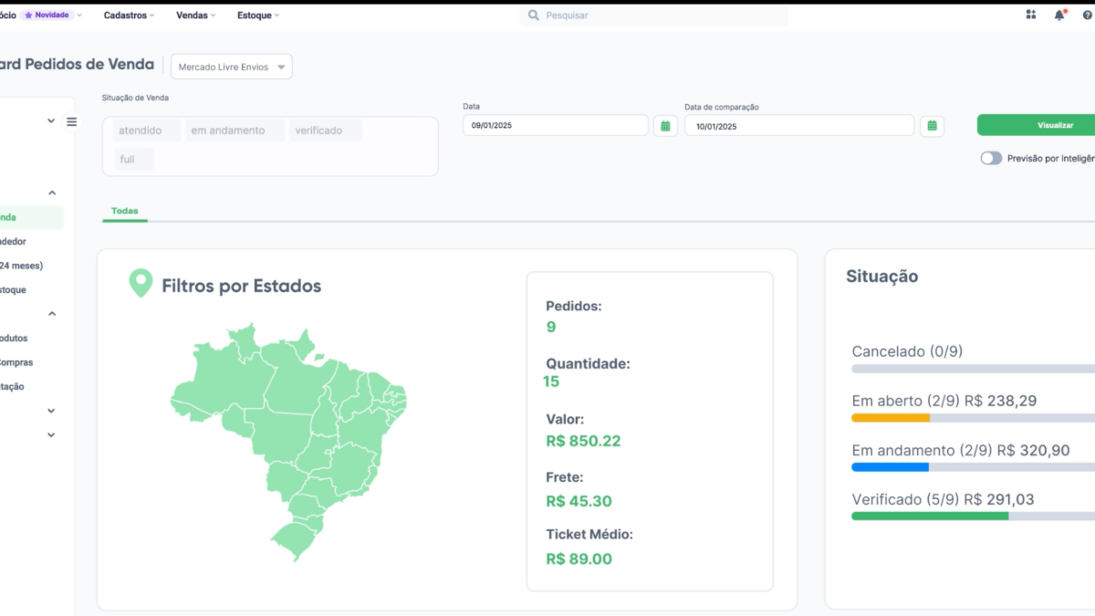Open the help question mark icon

1086,15
